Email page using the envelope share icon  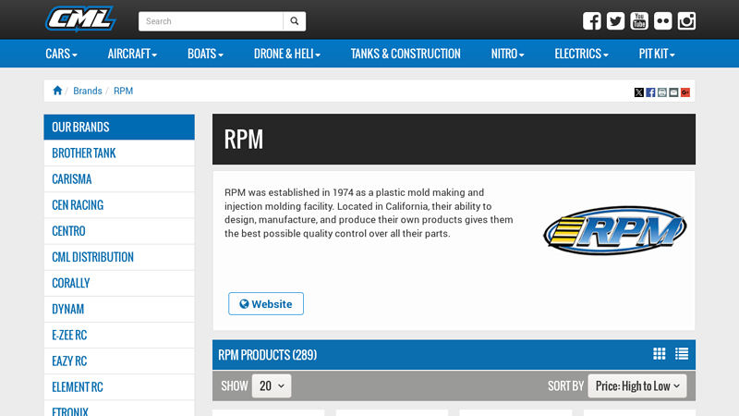pyautogui.click(x=673, y=92)
